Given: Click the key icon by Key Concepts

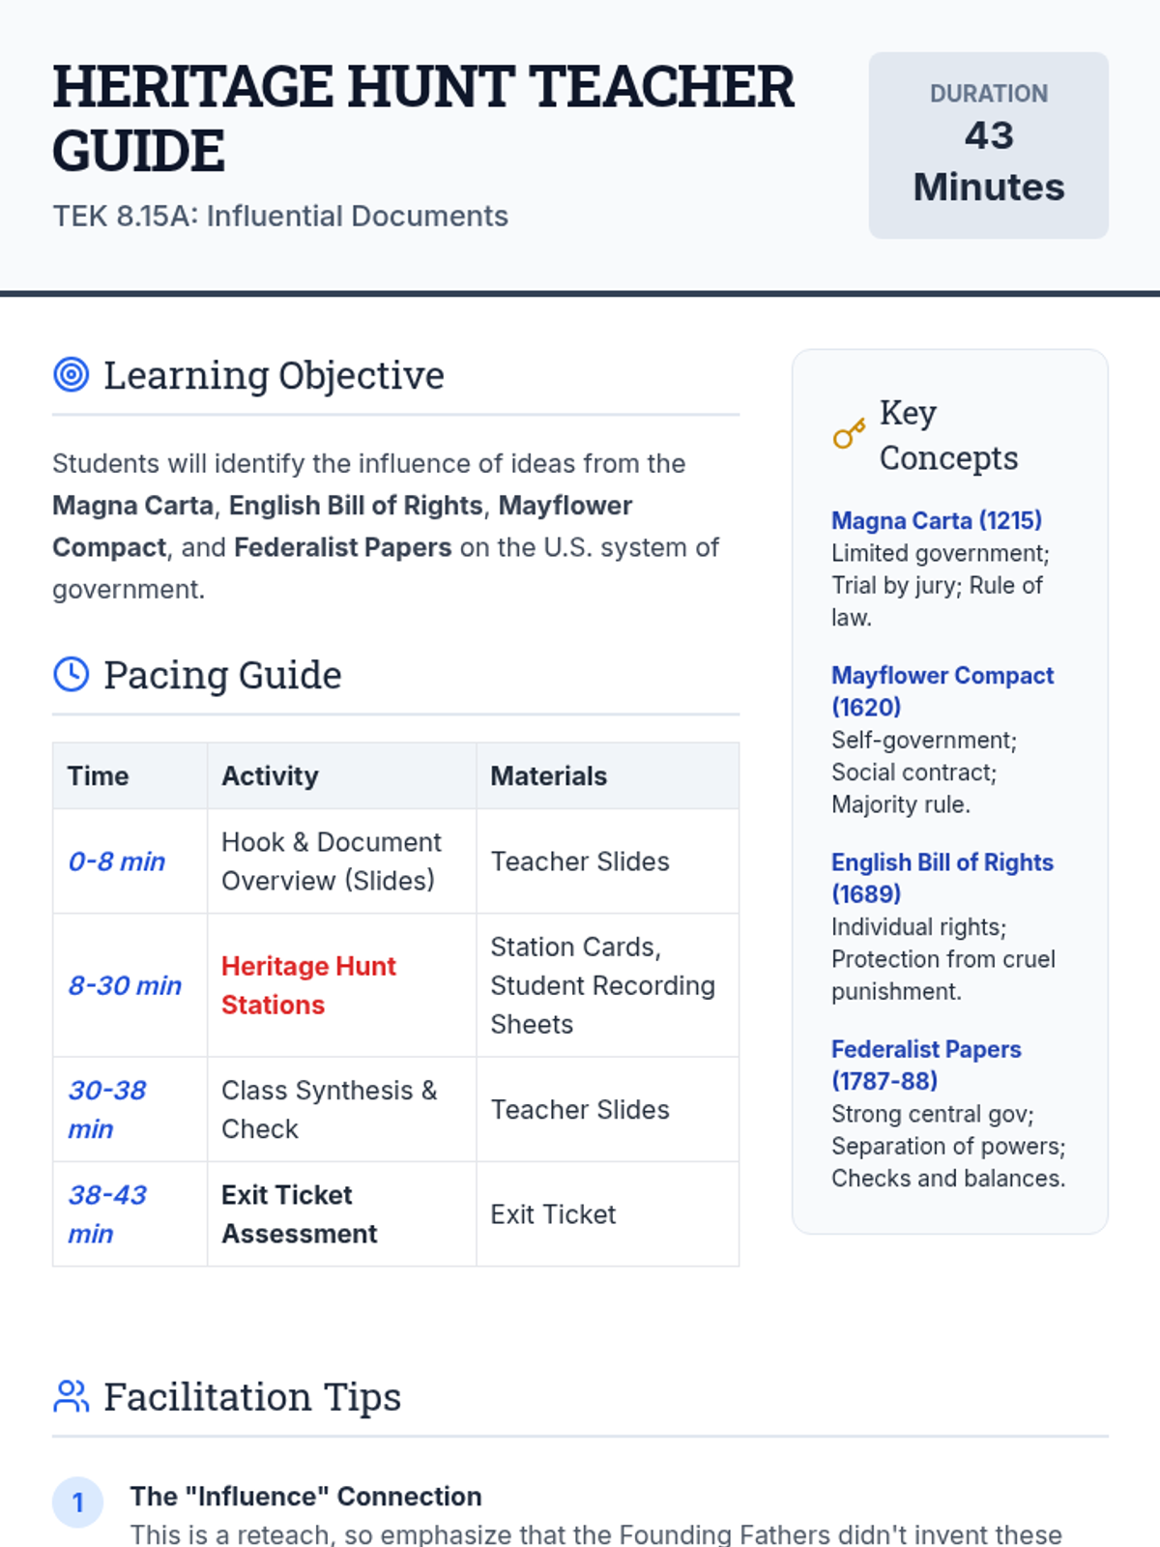Looking at the screenshot, I should tap(849, 434).
